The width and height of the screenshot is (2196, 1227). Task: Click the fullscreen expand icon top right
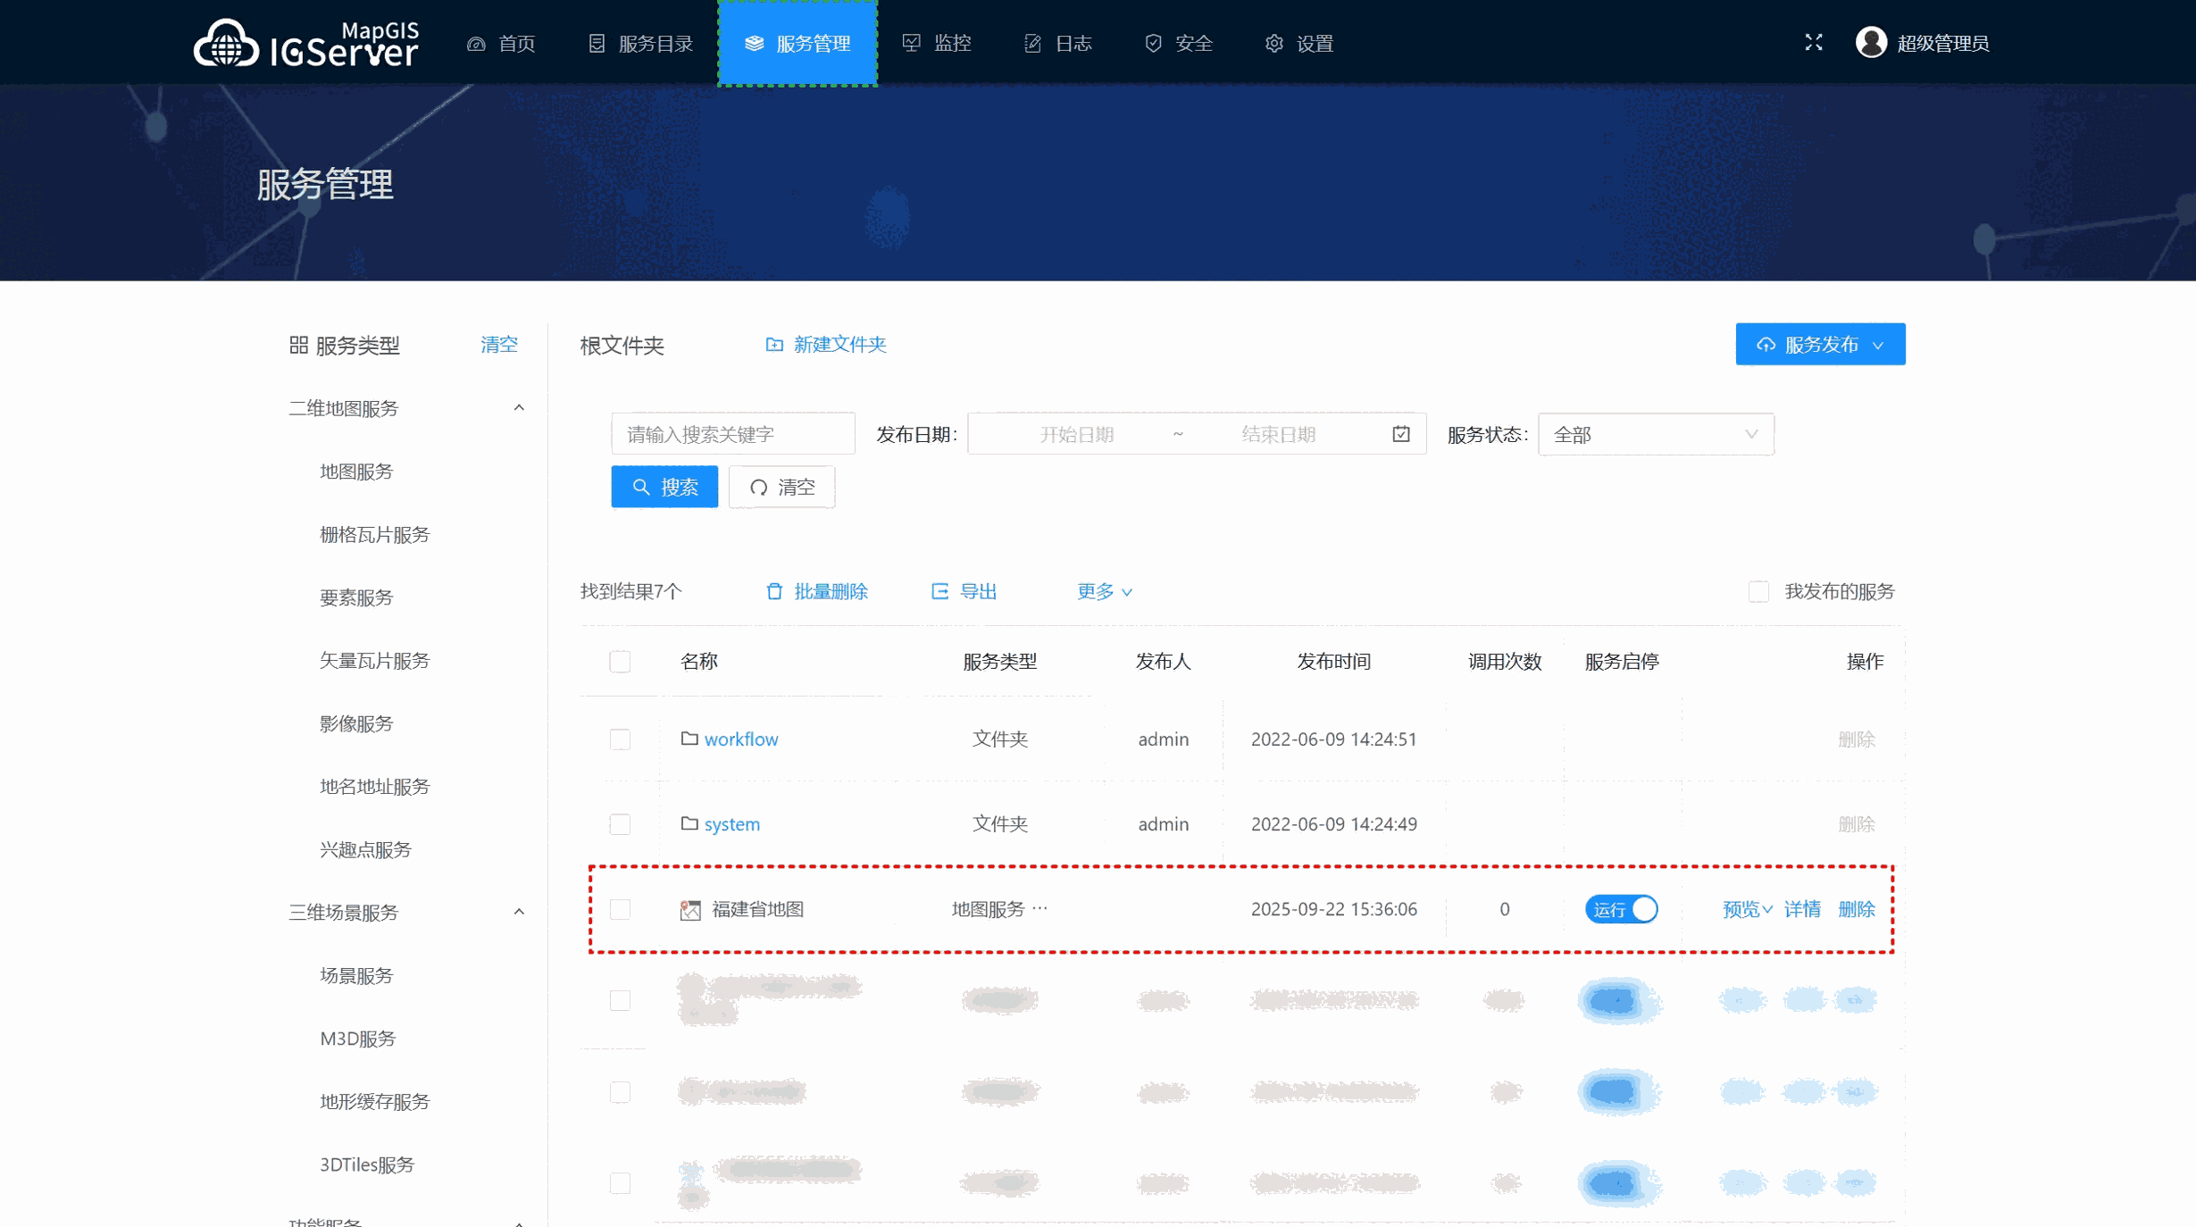1813,42
